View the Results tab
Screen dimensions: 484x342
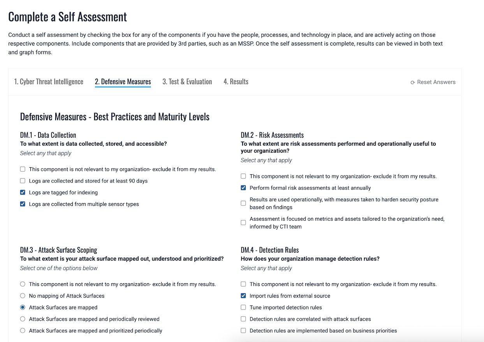click(236, 82)
